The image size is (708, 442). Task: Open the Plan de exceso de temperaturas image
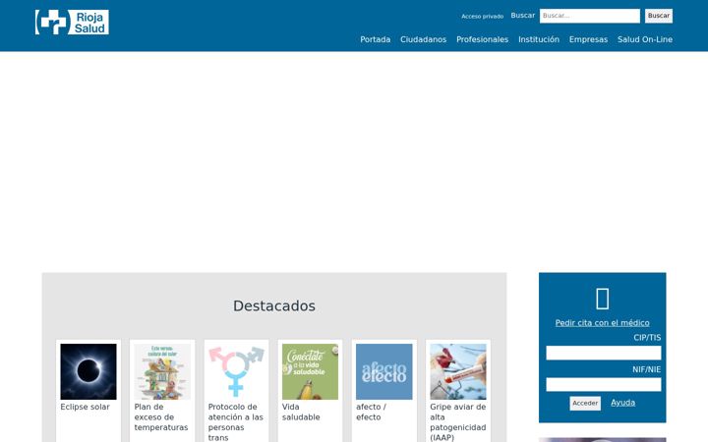click(x=162, y=371)
